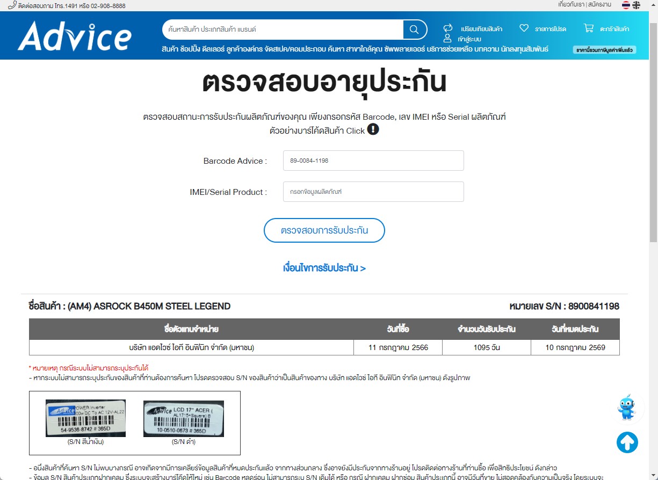Open ช้อปปิ้ง menu
The width and height of the screenshot is (658, 480).
(191, 49)
